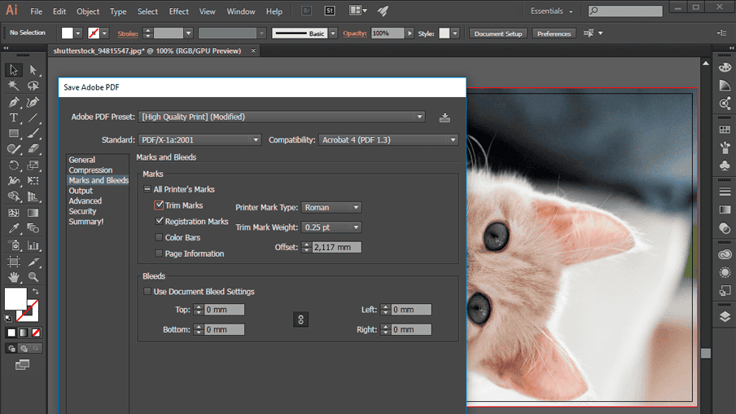Enable the Color Bars checkbox
Screen dimensions: 736x414
click(160, 238)
